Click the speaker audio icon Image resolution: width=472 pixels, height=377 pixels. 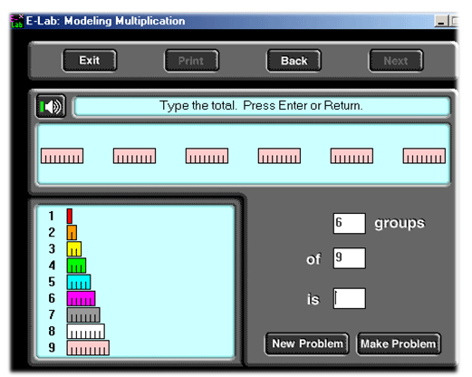pos(51,106)
